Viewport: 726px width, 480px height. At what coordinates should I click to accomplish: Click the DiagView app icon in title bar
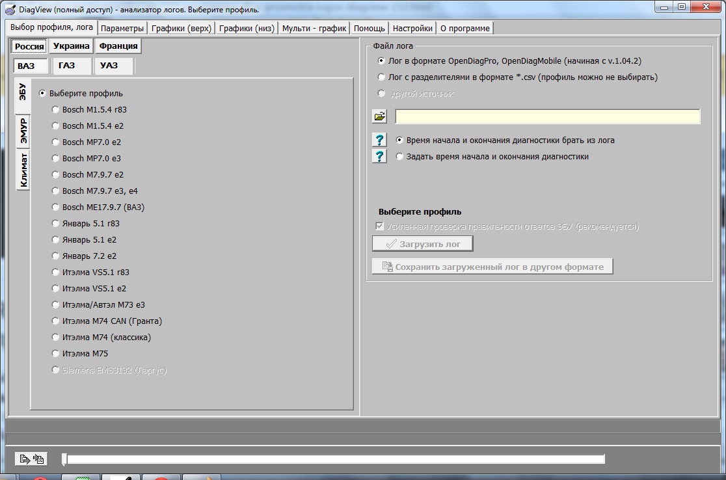pyautogui.click(x=10, y=9)
